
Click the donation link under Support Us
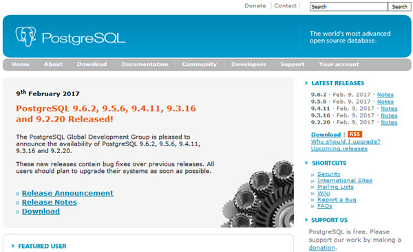pos(322,248)
